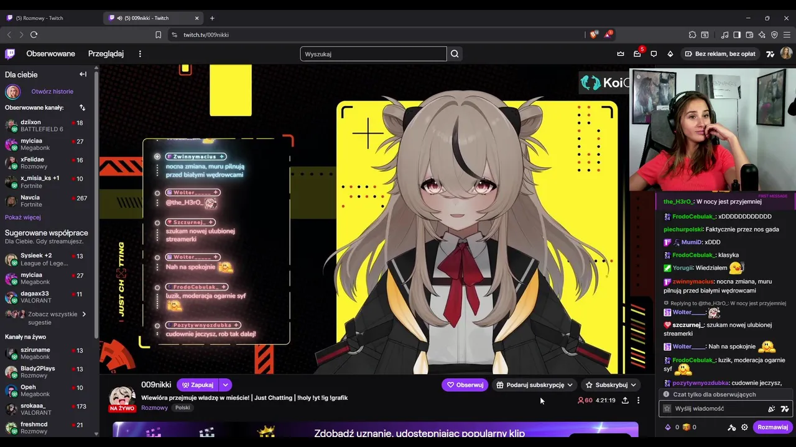Open Navcia channel in sidebar
The height and width of the screenshot is (447, 796).
point(47,201)
